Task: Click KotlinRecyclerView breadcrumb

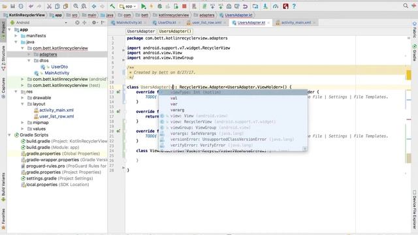Action: click(27, 15)
